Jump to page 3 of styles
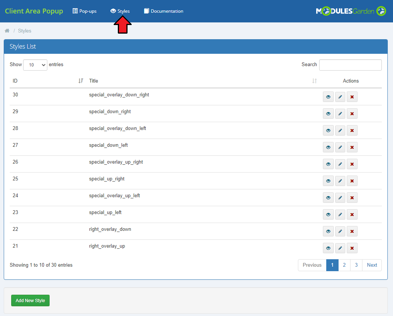The height and width of the screenshot is (316, 393). 356,265
